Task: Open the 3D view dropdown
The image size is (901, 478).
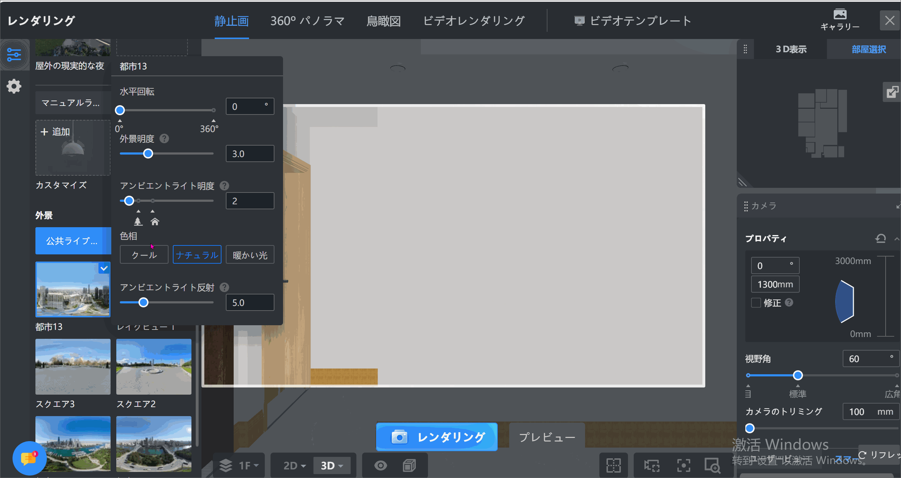Action: pos(332,465)
